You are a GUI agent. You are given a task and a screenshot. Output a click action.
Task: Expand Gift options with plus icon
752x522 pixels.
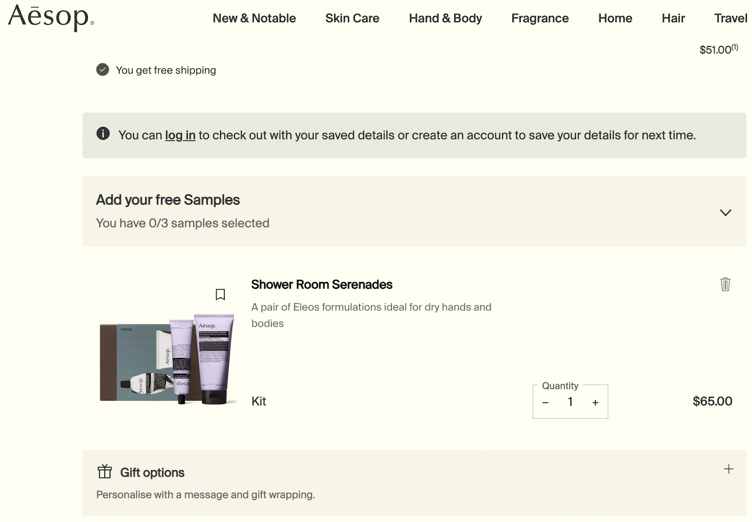[728, 469]
